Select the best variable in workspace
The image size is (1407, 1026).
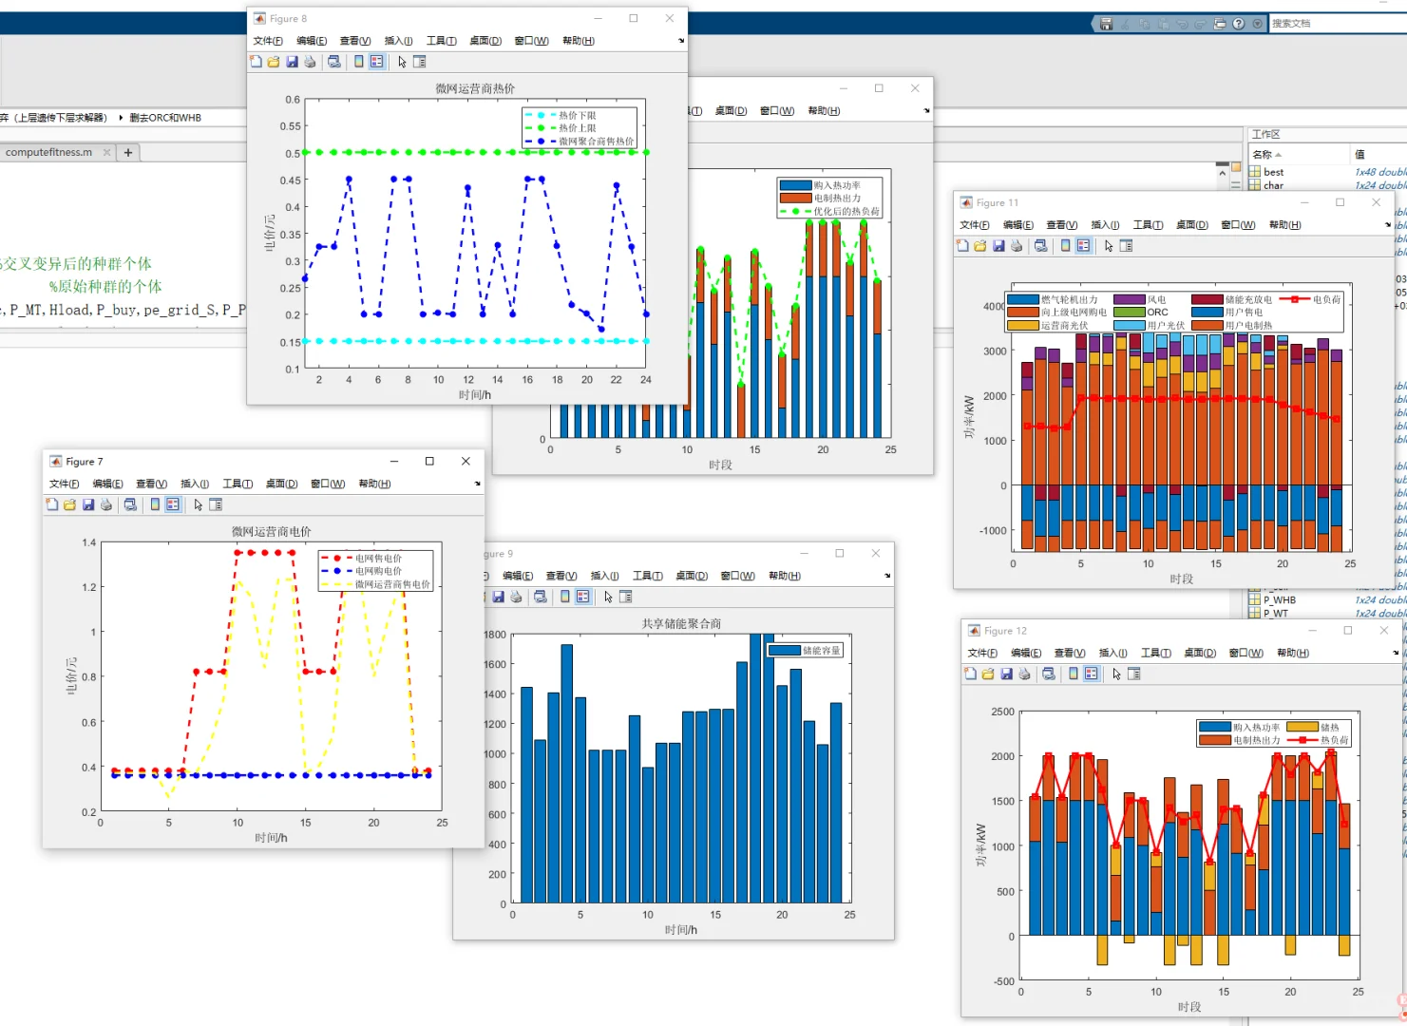click(1273, 172)
